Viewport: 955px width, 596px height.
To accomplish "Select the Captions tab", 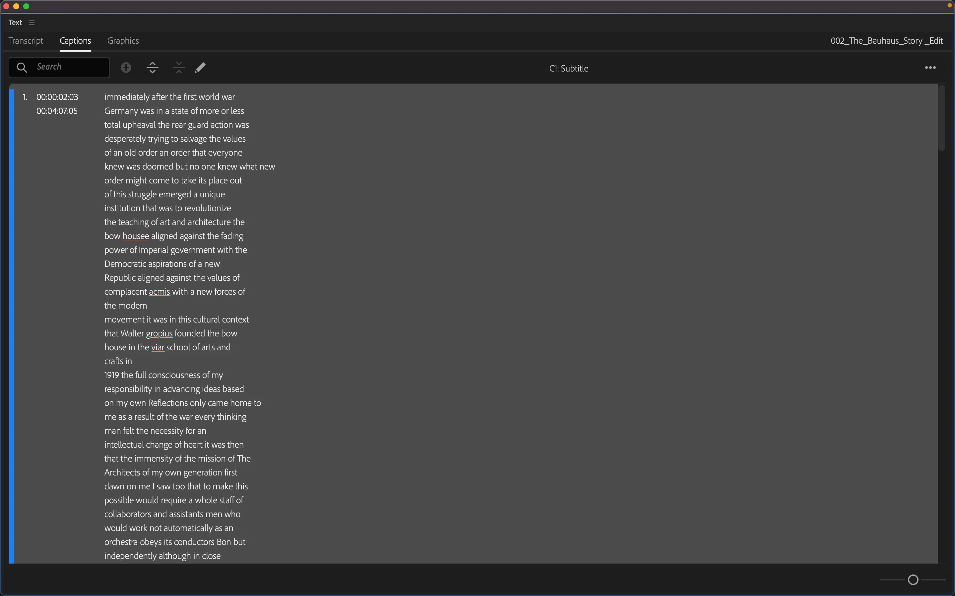I will [x=75, y=41].
